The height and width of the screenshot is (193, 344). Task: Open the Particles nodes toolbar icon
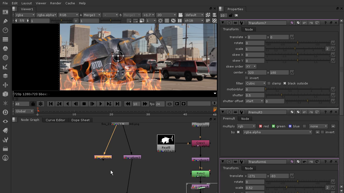click(5, 103)
